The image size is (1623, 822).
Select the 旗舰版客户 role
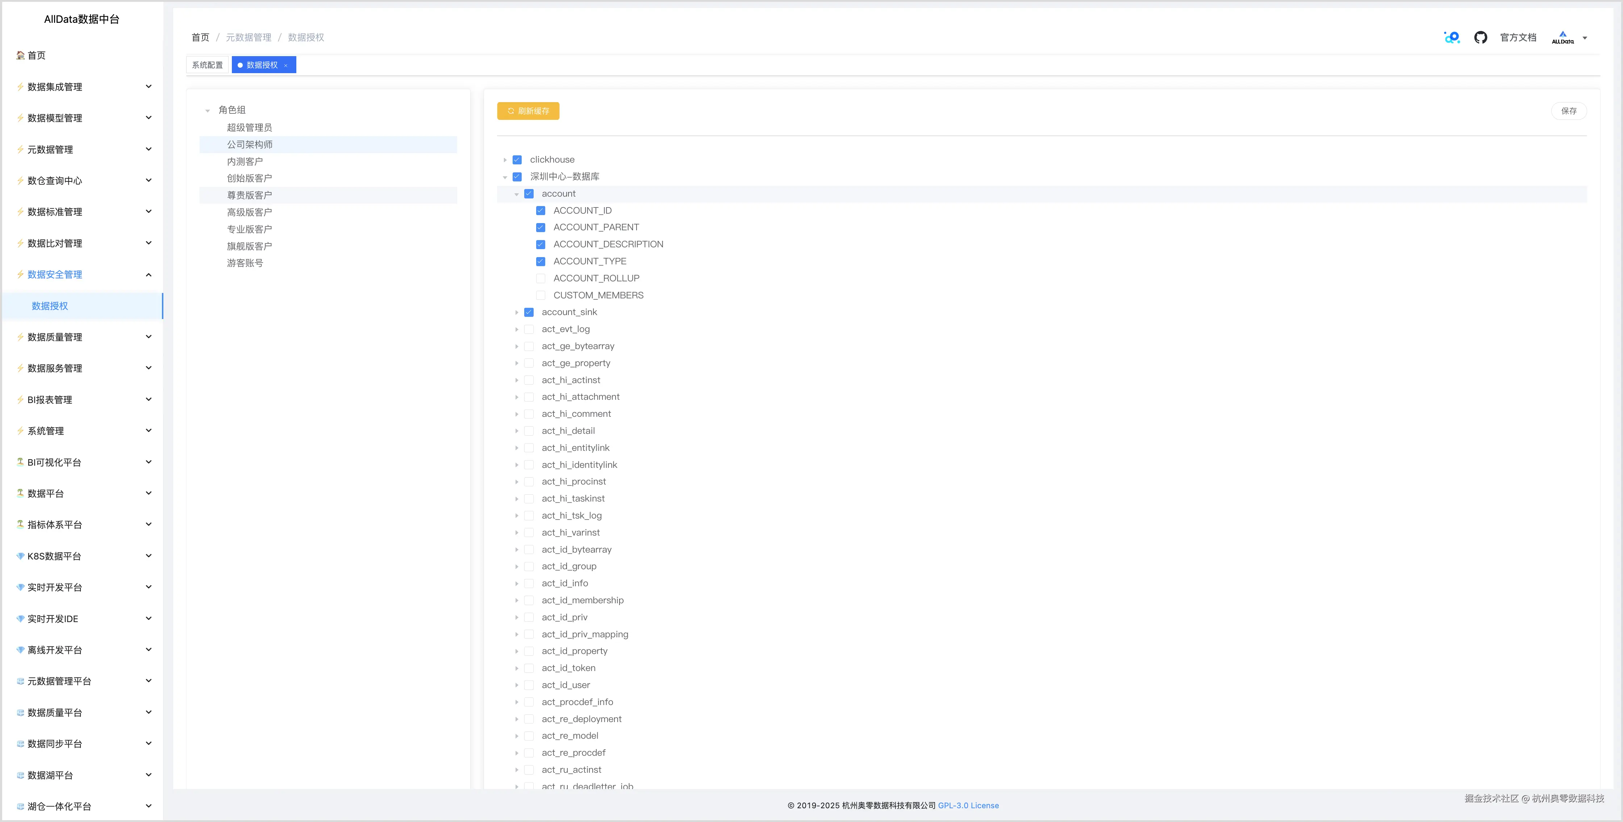click(327, 246)
